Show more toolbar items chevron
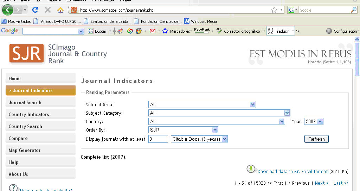The height and width of the screenshot is (191, 360). [x=297, y=31]
